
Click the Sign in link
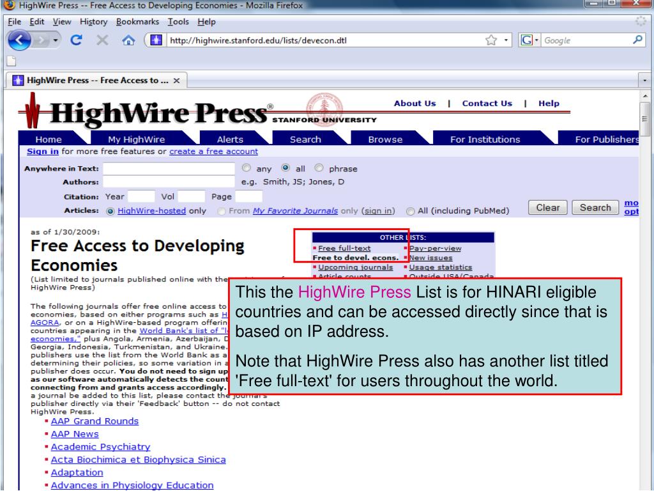click(x=43, y=152)
